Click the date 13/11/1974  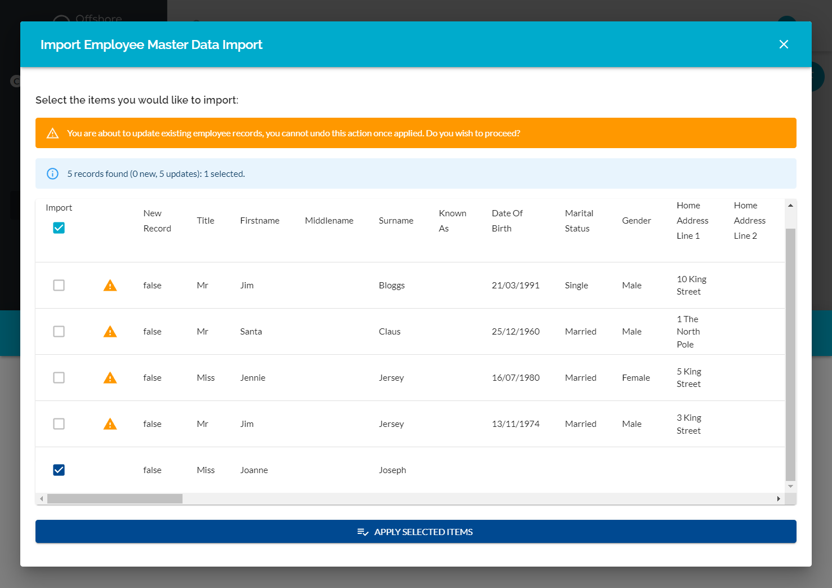tap(515, 424)
